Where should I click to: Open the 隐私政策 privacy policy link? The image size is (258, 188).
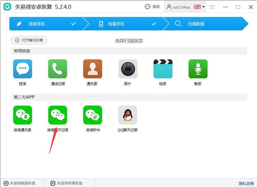pos(246,183)
